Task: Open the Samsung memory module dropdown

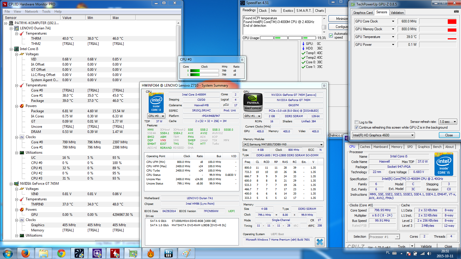Action: coord(283,144)
